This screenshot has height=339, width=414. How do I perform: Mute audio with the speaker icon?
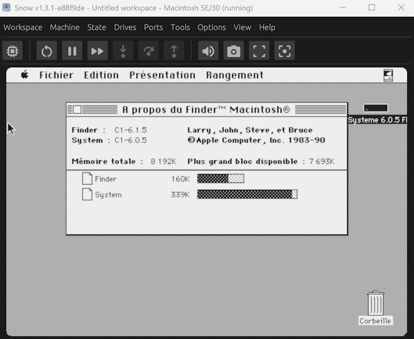click(x=208, y=50)
